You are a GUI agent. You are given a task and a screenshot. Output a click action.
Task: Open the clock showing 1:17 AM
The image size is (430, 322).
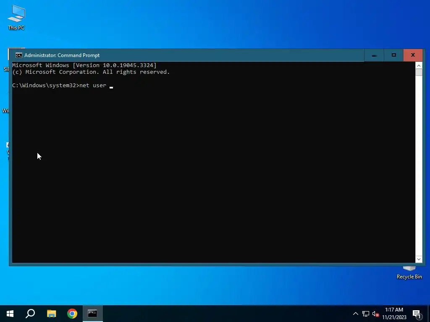(394, 314)
